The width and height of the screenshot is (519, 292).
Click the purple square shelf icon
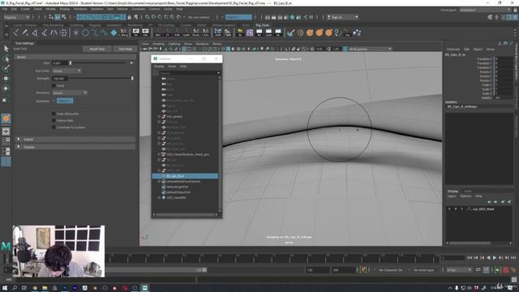coord(250,32)
